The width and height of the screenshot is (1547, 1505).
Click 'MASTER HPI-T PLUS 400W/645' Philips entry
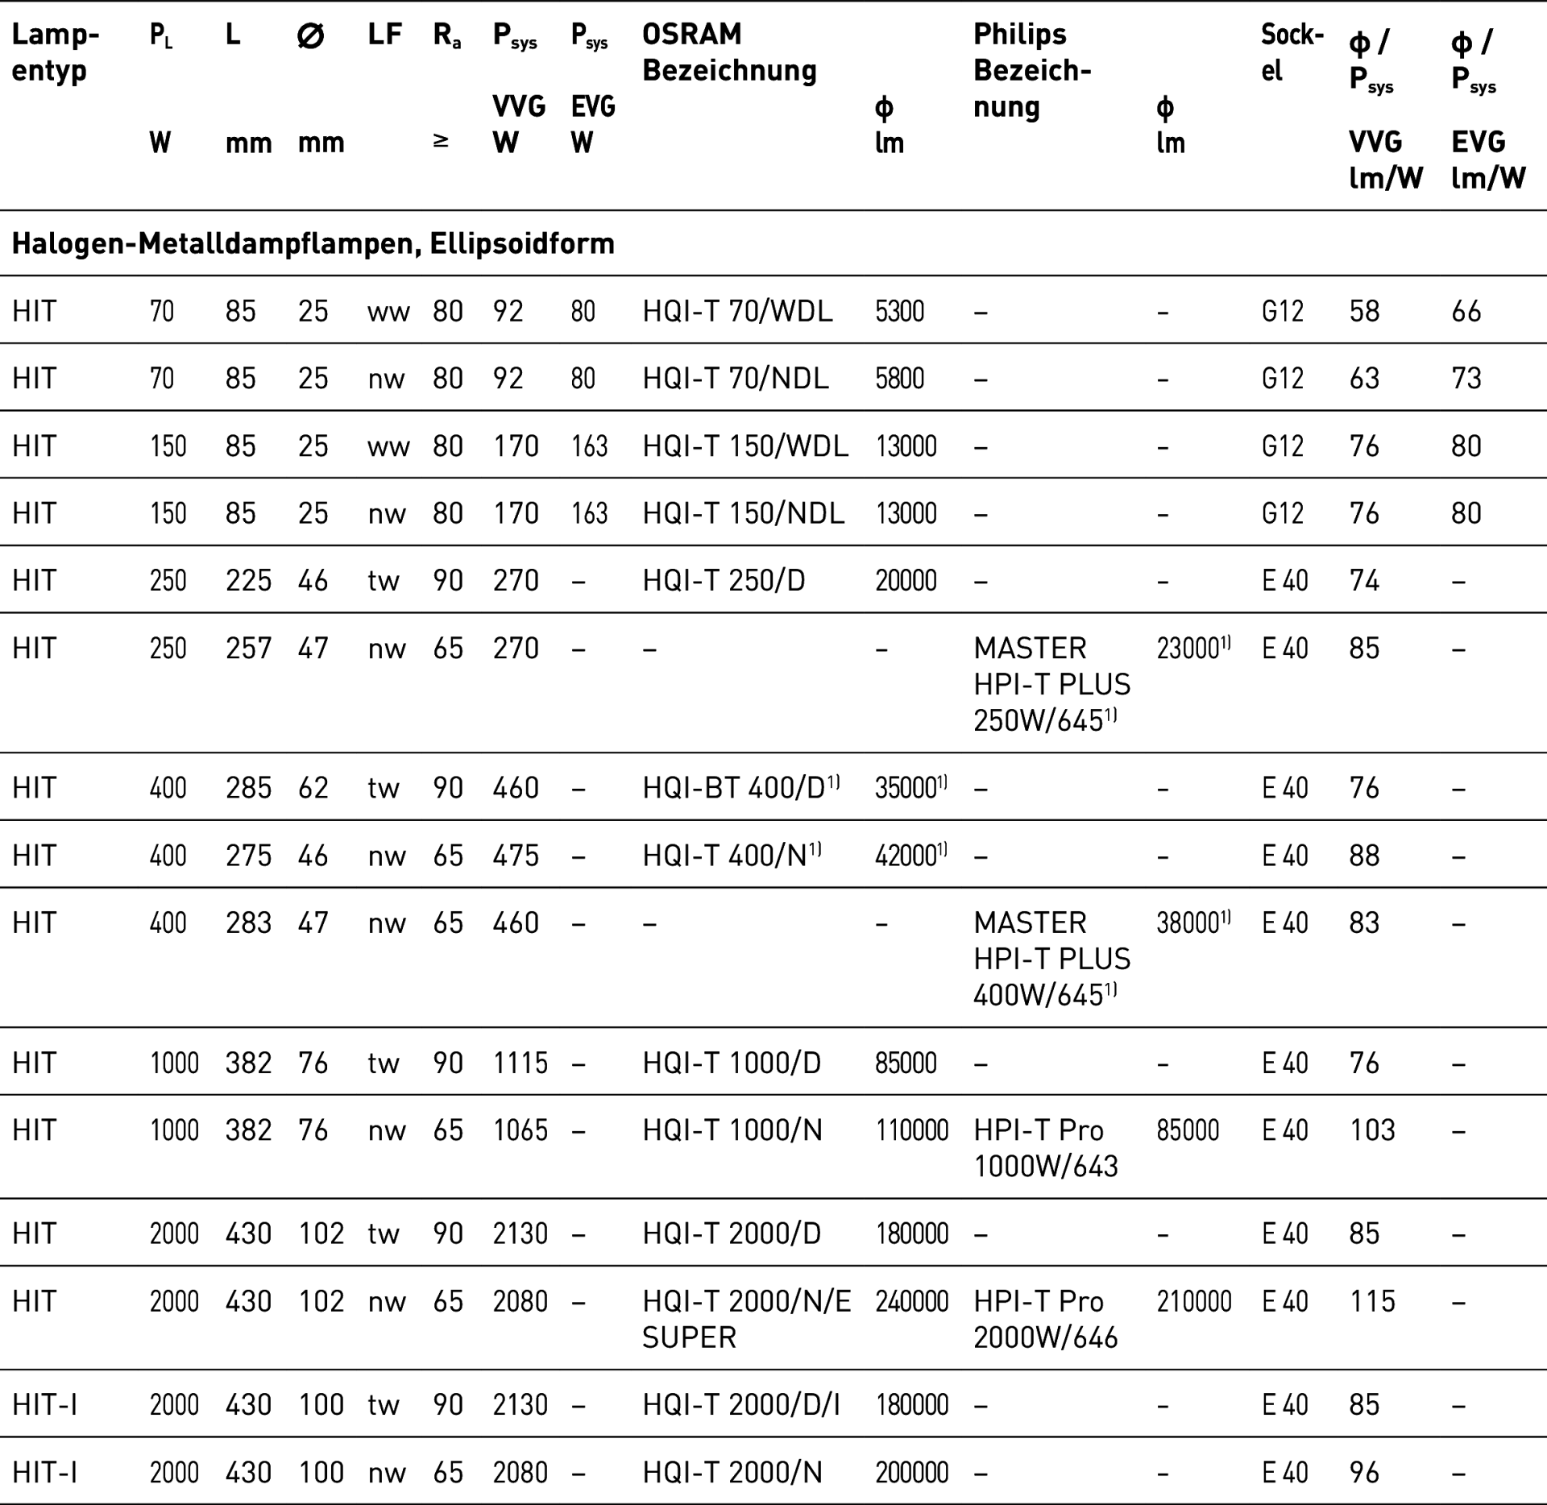[1052, 959]
